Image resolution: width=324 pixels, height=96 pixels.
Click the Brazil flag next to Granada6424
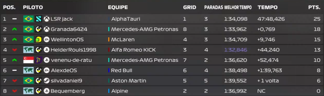pyautogui.click(x=28, y=29)
